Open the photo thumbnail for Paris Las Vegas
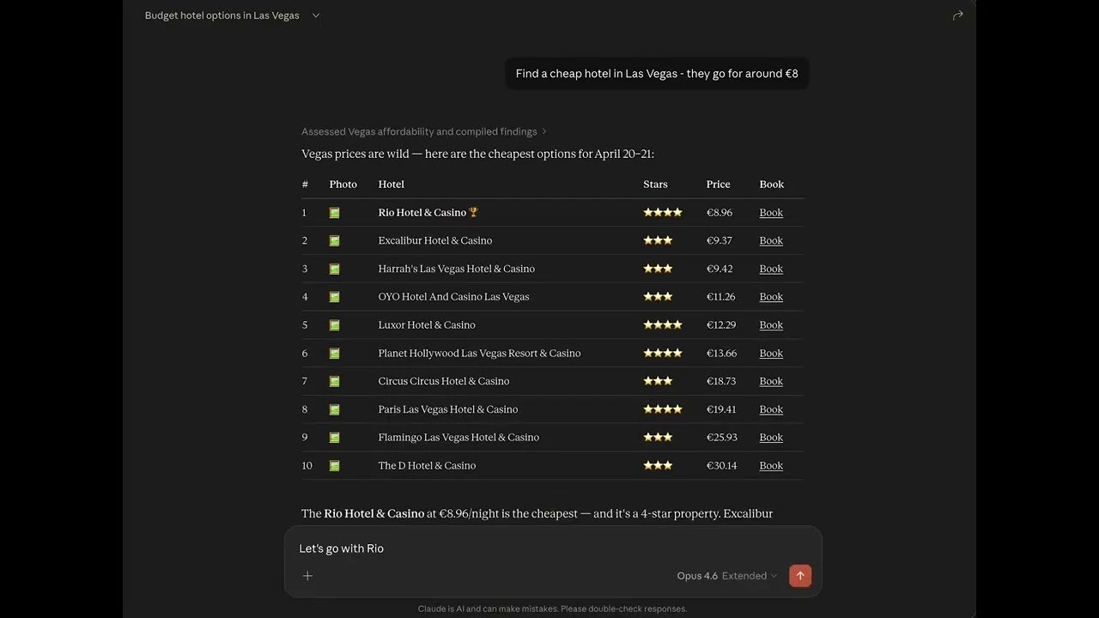This screenshot has width=1099, height=618. click(335, 409)
